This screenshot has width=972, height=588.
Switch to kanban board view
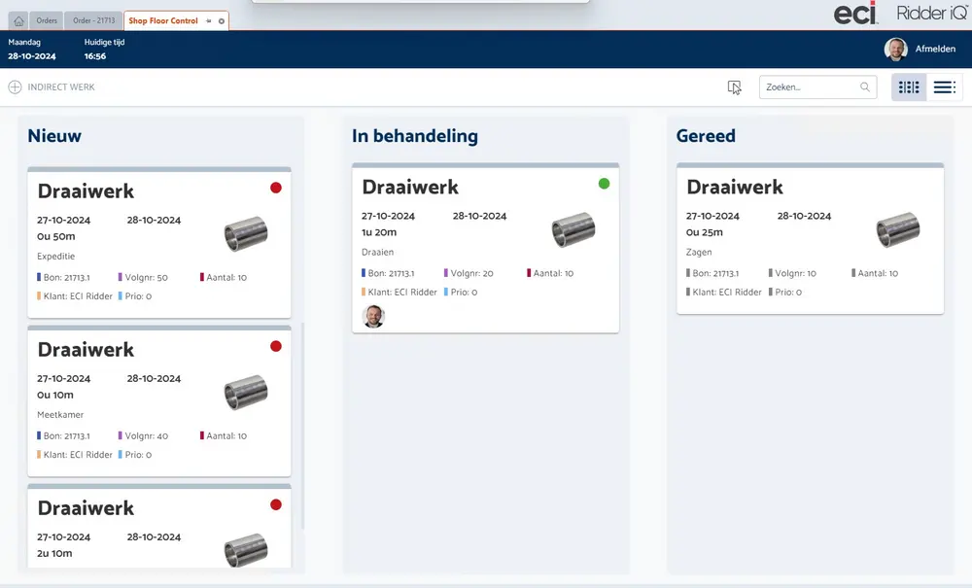909,87
